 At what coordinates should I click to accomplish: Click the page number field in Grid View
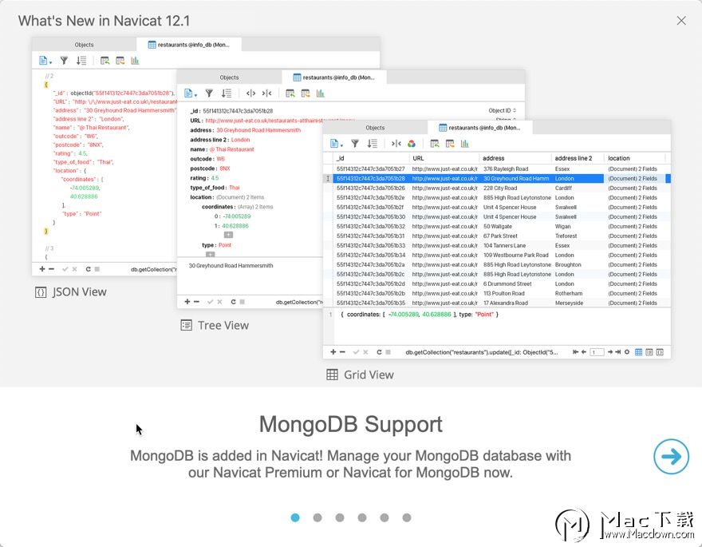(597, 352)
